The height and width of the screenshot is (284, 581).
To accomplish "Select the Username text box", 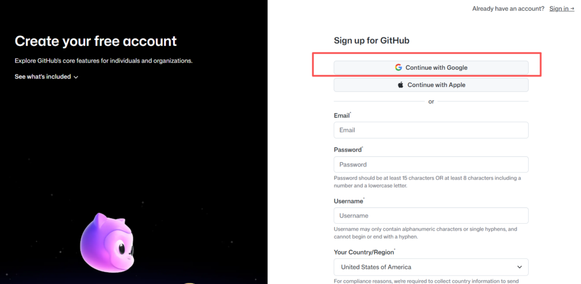I will click(431, 216).
